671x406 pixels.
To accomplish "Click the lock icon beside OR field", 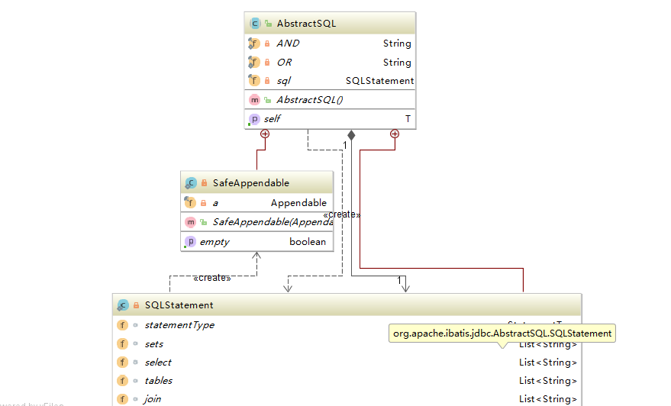I will 268,63.
